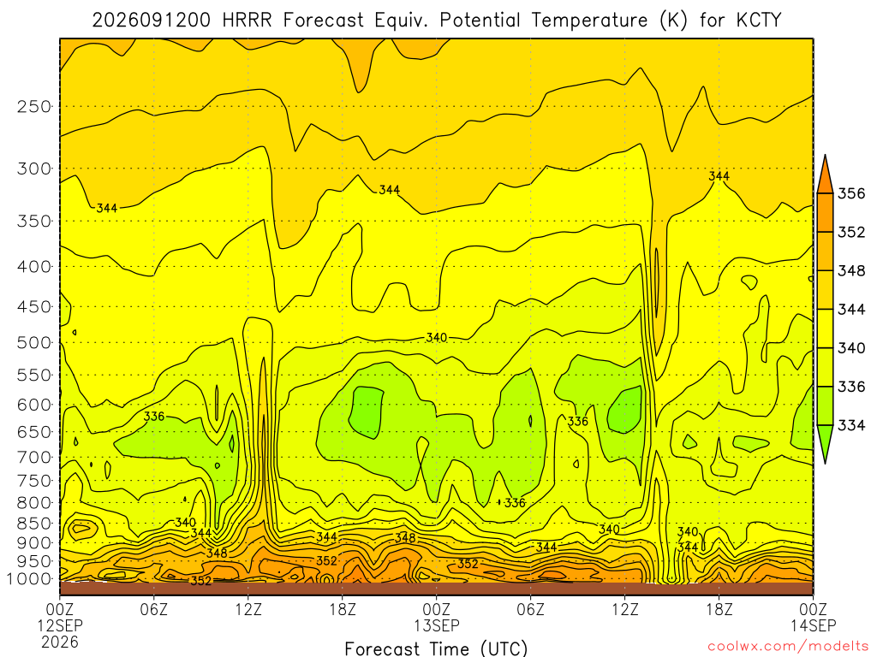Open the coolwx.com/modelts link
Viewport: 877px width, 657px height.
pyautogui.click(x=789, y=647)
